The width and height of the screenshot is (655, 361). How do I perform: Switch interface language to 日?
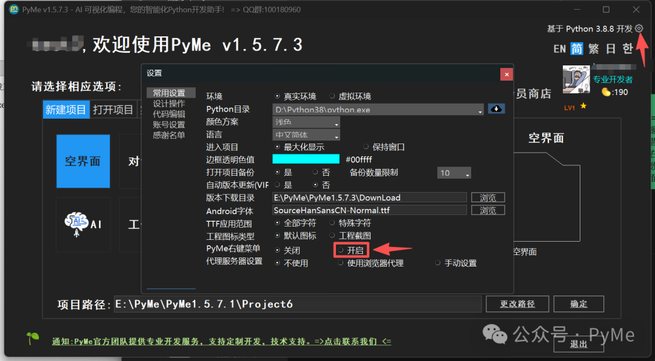point(611,49)
